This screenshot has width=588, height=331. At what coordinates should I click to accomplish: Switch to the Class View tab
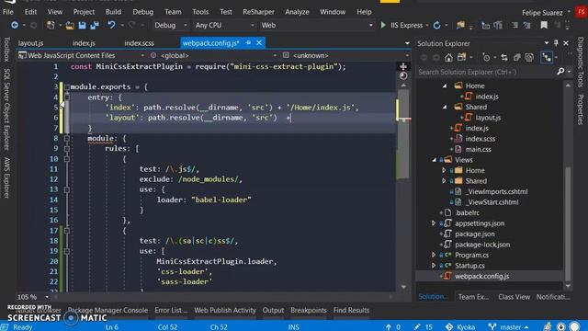514,297
